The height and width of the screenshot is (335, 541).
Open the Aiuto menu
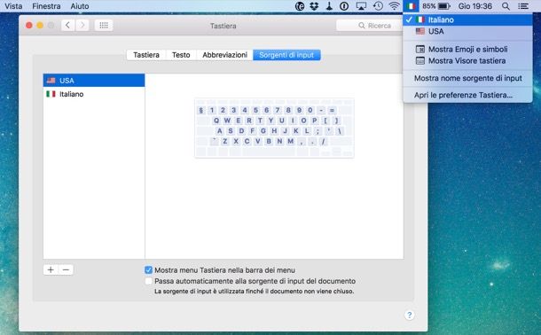[80, 6]
